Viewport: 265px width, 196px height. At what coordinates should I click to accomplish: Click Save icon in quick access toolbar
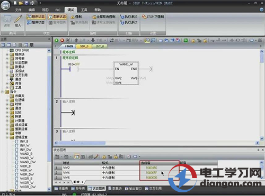click(26, 3)
